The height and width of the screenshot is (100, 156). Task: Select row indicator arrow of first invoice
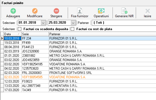pyautogui.click(x=2, y=38)
